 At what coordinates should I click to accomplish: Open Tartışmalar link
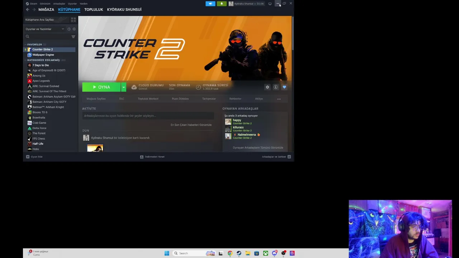(x=209, y=99)
